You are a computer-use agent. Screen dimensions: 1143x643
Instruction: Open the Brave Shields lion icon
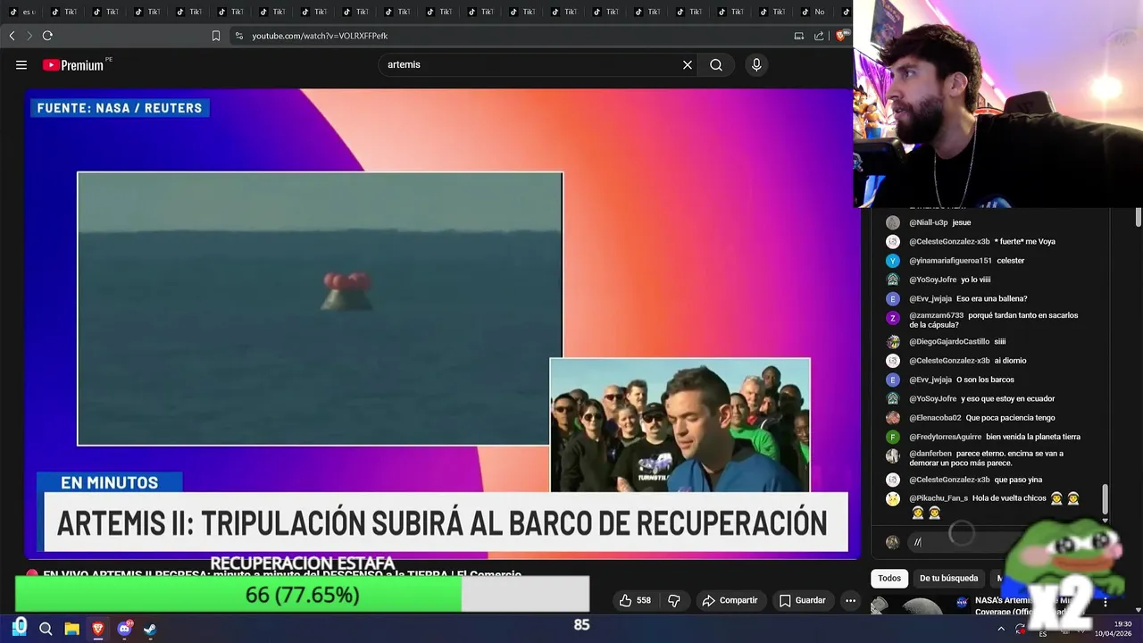coord(840,36)
